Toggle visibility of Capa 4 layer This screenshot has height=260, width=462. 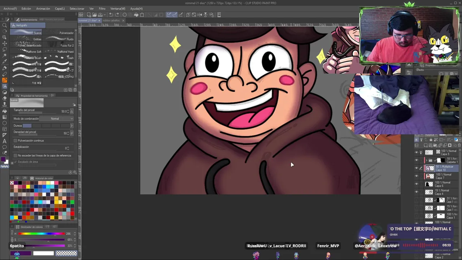(x=416, y=192)
